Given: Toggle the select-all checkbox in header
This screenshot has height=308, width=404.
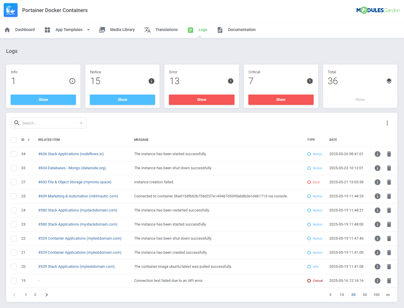Looking at the screenshot, I should 14,140.
